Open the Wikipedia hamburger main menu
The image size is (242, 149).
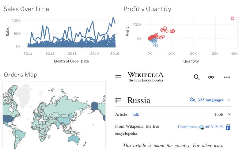click(x=118, y=77)
